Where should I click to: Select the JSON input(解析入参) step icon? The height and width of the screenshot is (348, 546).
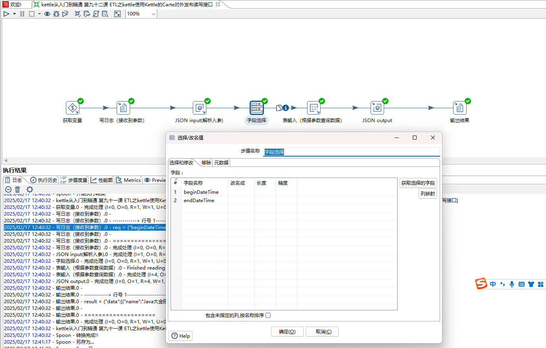pos(200,108)
